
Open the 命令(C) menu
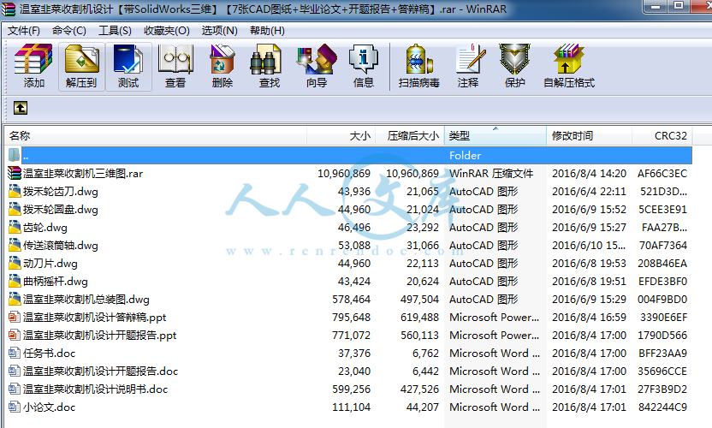click(69, 31)
